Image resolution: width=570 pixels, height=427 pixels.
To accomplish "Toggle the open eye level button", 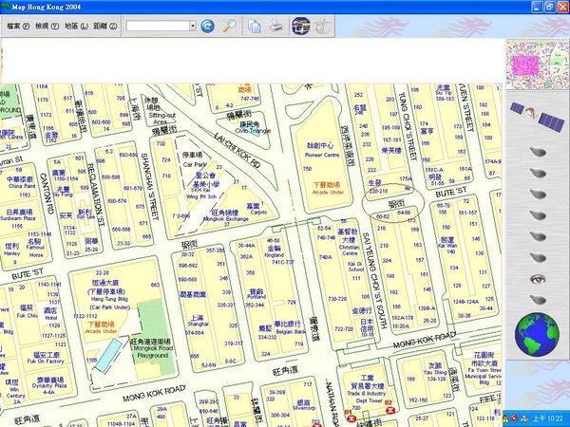I will click(538, 279).
